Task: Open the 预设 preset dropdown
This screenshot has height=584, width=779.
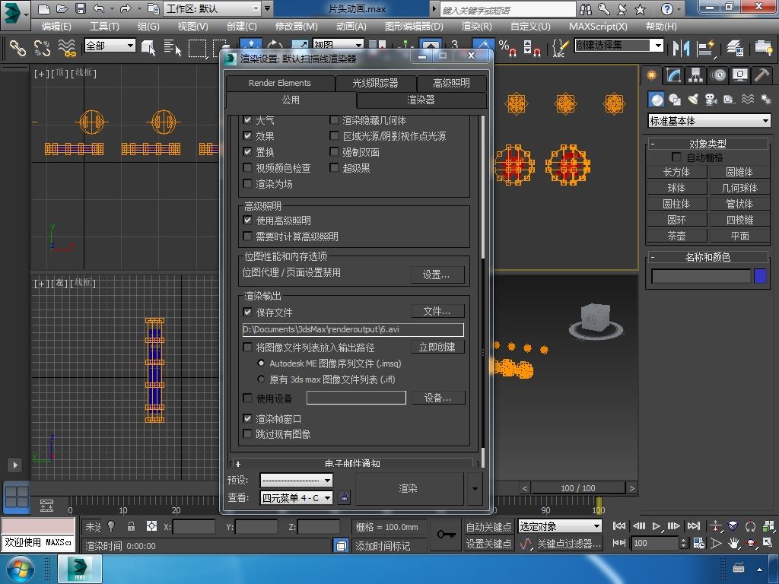Action: click(x=296, y=480)
